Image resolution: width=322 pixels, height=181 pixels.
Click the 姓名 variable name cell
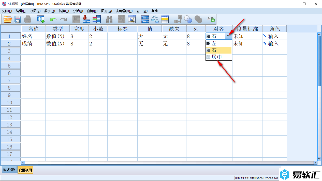click(x=33, y=36)
